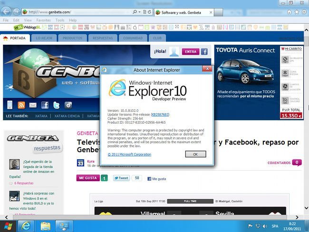Click the search magnifier in address bar
This screenshot has height=232, width=309.
pyautogui.click(x=135, y=12)
